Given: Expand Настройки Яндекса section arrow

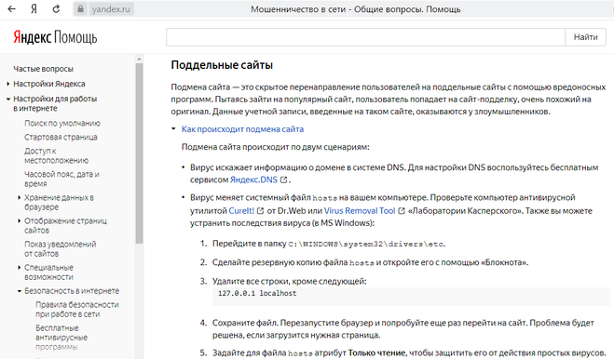Looking at the screenshot, I should pos(8,84).
